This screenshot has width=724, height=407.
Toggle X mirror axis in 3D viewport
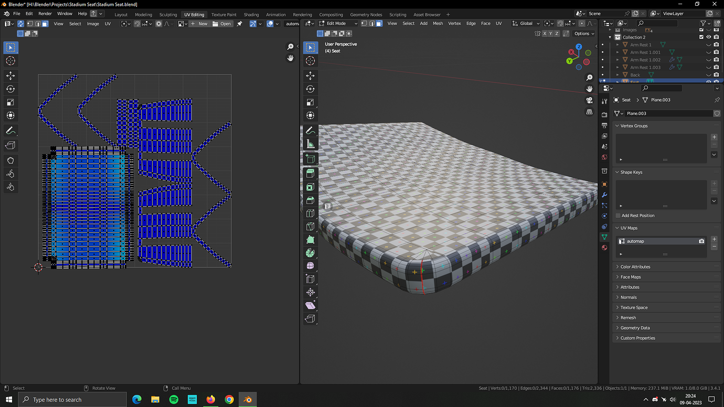[x=545, y=34]
